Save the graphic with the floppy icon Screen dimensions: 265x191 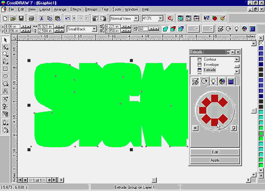[x=21, y=18]
